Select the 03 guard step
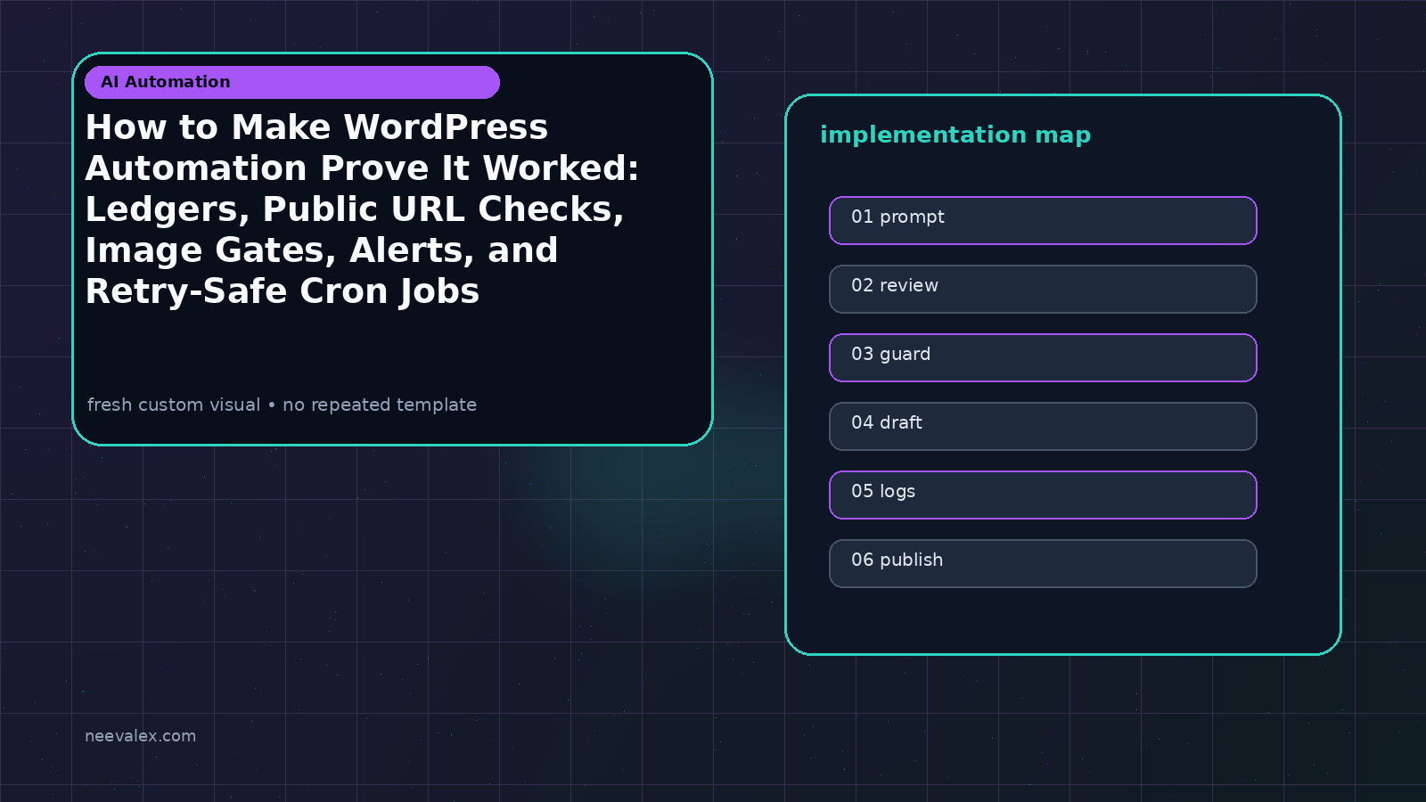This screenshot has height=802, width=1426. (1043, 357)
